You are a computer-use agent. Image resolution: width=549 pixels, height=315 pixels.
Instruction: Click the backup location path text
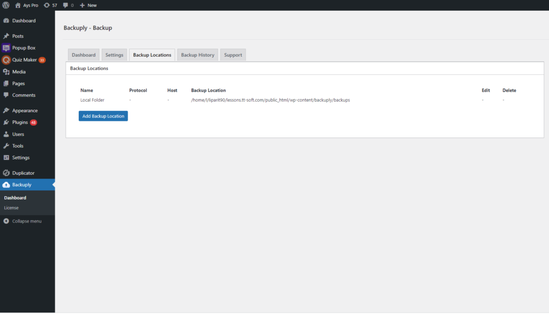(x=270, y=100)
